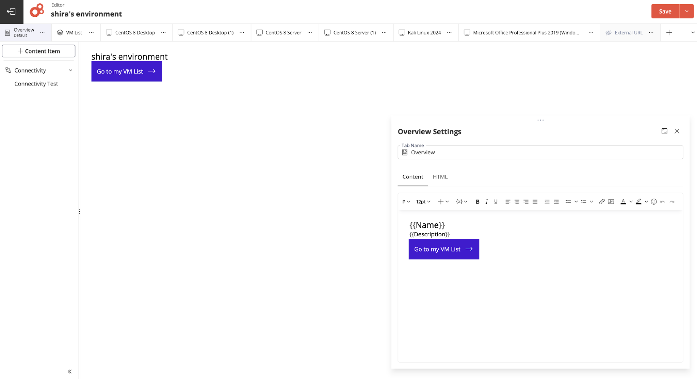Screen dimensions: 697x379
Task: Close the Overview Settings panel
Action: (677, 131)
